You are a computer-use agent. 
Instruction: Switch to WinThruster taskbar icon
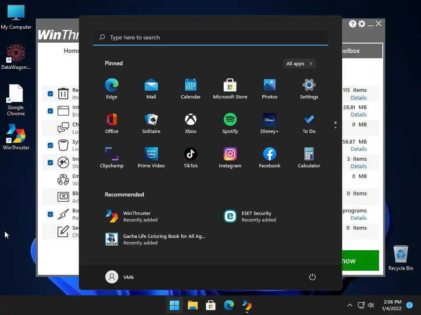click(247, 305)
